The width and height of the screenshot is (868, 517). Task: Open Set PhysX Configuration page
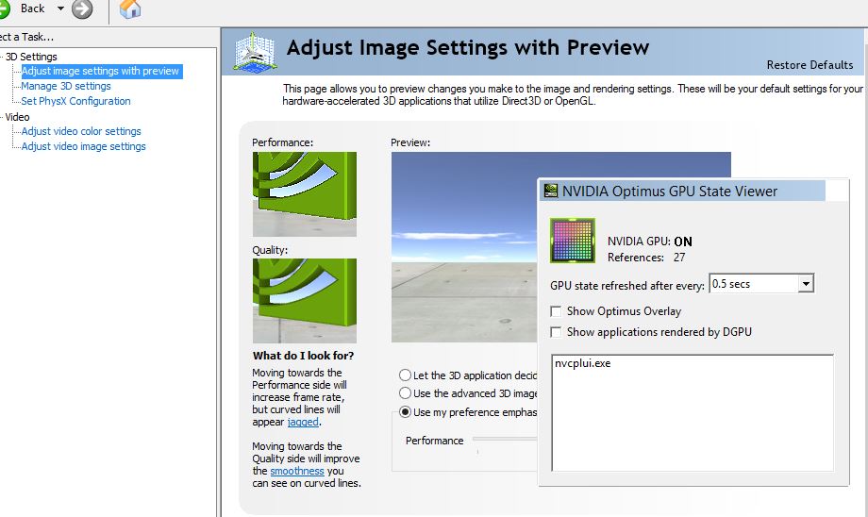[75, 101]
